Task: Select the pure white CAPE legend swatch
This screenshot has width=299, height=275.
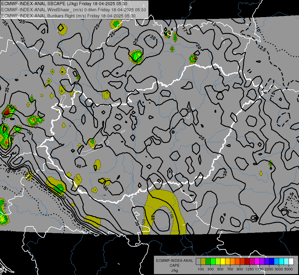Action: (x=291, y=262)
